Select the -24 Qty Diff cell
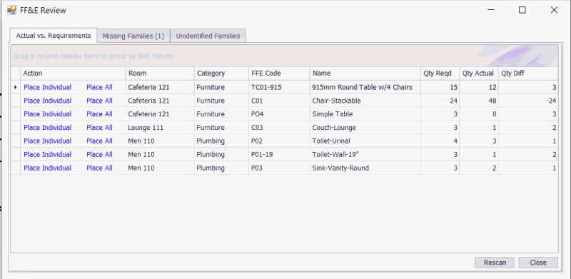Image resolution: width=571 pixels, height=279 pixels. tap(528, 101)
